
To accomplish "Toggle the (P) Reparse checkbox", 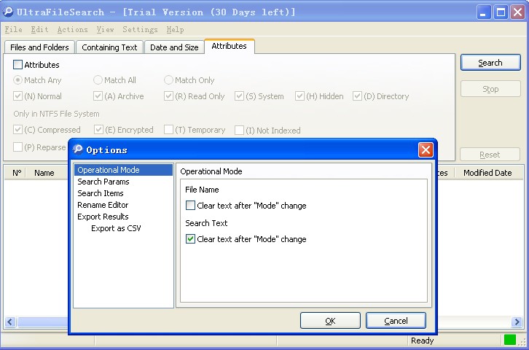I will click(x=17, y=147).
